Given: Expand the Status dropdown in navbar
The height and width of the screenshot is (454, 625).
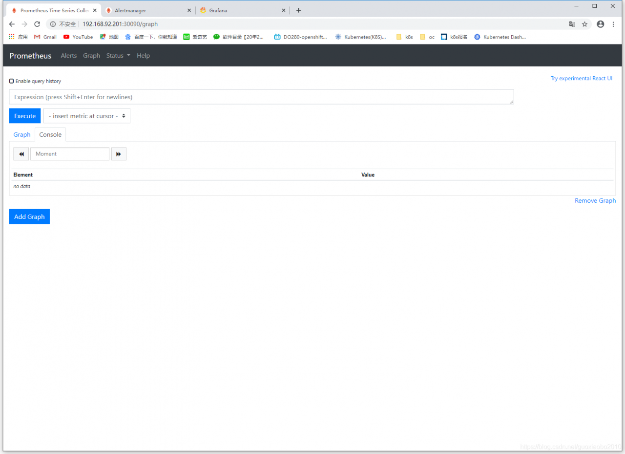Looking at the screenshot, I should [x=118, y=56].
